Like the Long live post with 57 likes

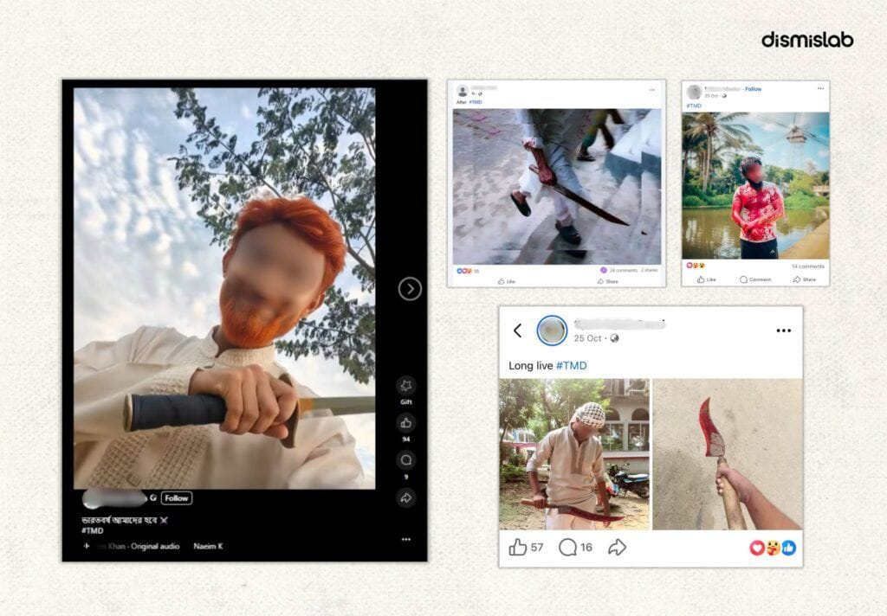(x=518, y=547)
